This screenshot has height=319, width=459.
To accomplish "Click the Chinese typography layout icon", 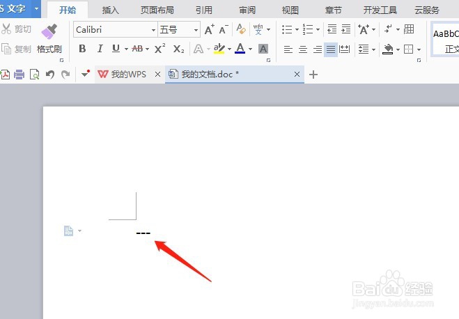I will tap(364, 29).
